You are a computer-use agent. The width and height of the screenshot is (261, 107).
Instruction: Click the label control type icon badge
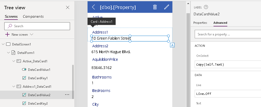point(172,45)
